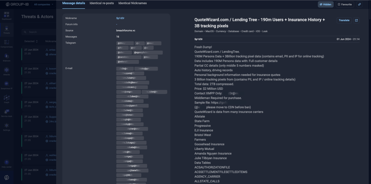Open the Graph sidebar icon

click(7, 99)
